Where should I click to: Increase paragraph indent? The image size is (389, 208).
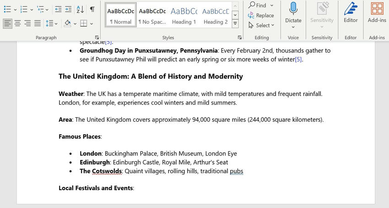(68, 10)
